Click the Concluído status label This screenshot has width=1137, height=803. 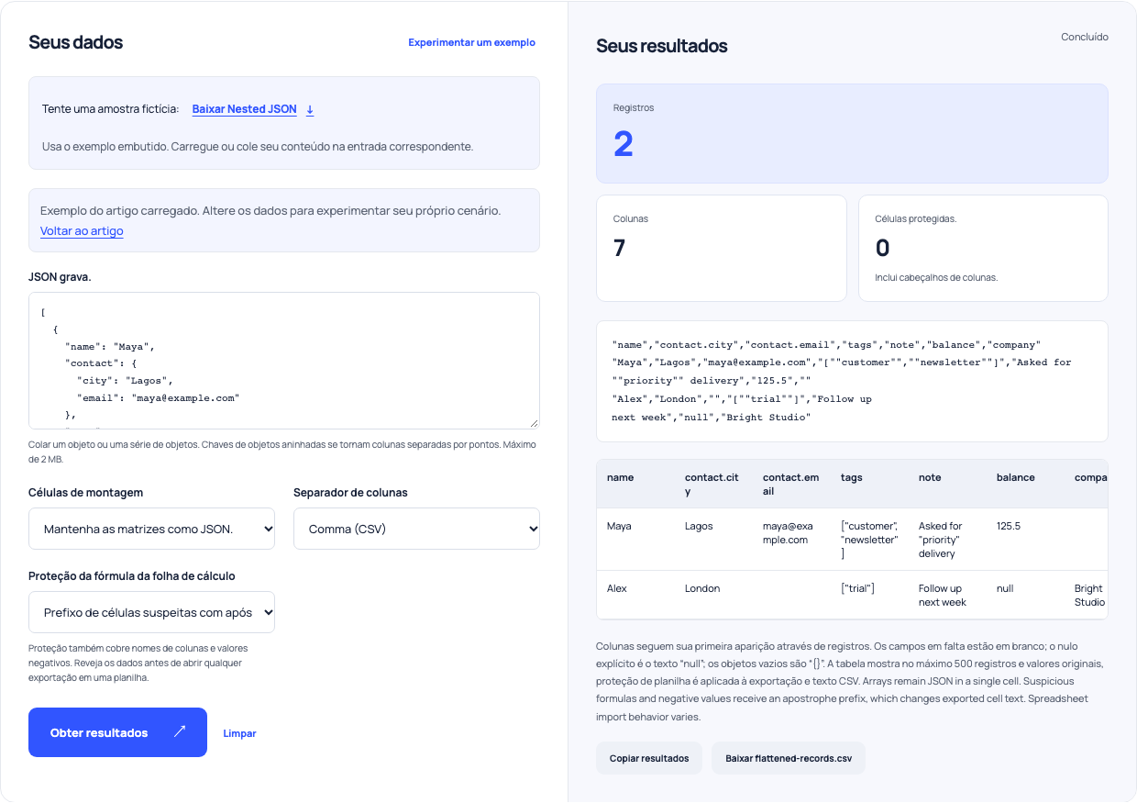pyautogui.click(x=1085, y=38)
